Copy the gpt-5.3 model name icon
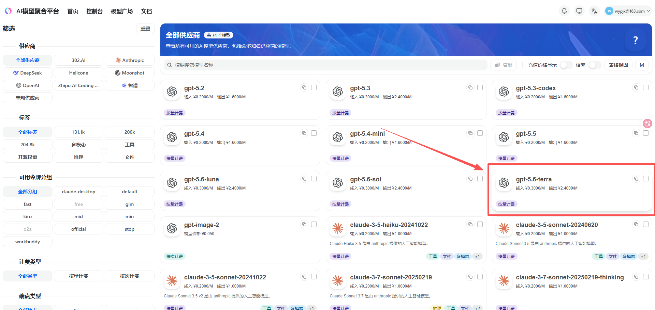Viewport: 655px width, 310px height. tap(470, 87)
